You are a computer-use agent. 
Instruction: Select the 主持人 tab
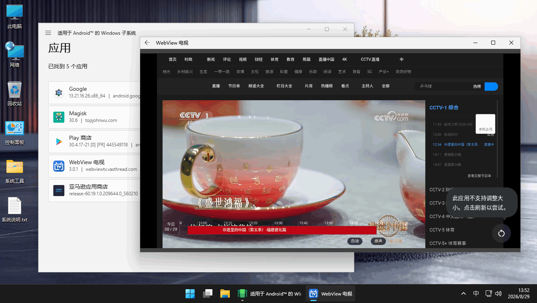click(367, 86)
